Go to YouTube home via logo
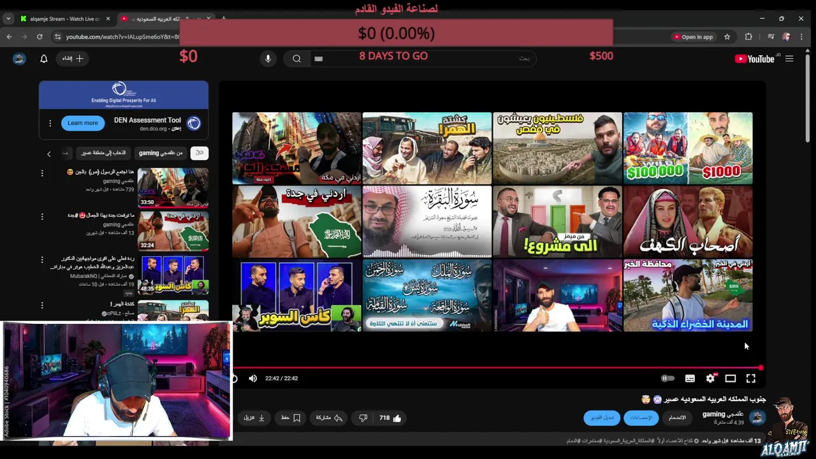Image resolution: width=816 pixels, height=459 pixels. coord(754,59)
